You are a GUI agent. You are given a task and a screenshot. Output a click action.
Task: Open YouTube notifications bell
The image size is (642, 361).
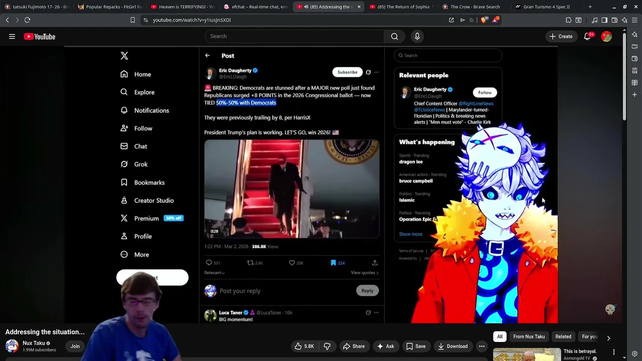tap(587, 37)
